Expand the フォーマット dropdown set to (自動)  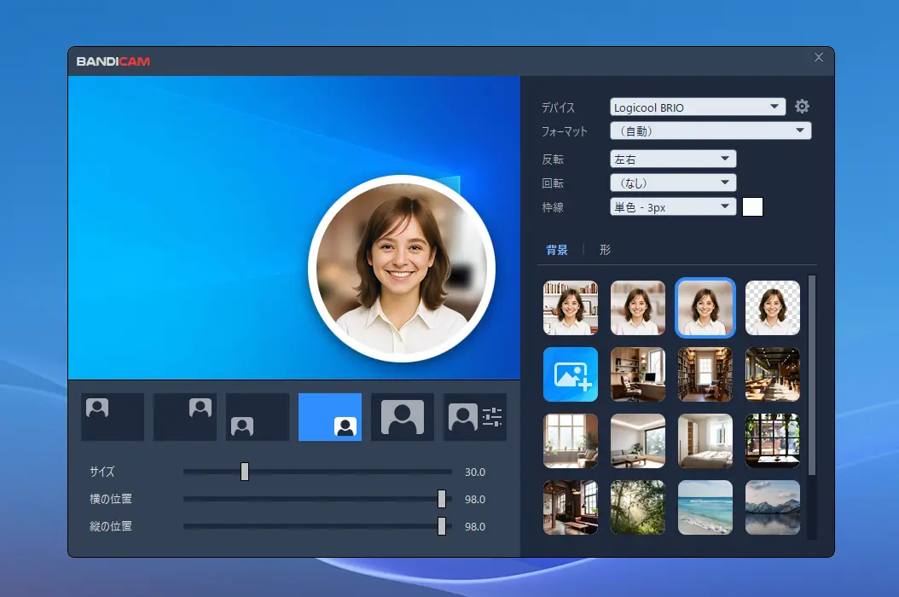[x=711, y=130]
